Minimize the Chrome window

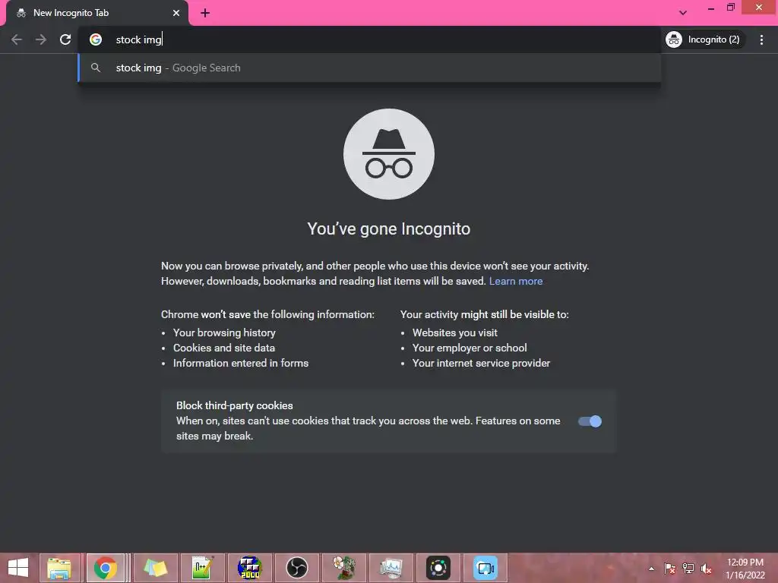(x=711, y=8)
